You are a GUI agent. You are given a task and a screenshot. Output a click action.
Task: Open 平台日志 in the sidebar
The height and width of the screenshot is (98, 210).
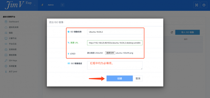point(13,44)
